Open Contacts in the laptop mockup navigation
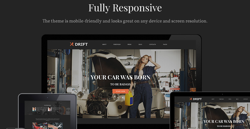The image size is (250, 129). coord(245,99)
